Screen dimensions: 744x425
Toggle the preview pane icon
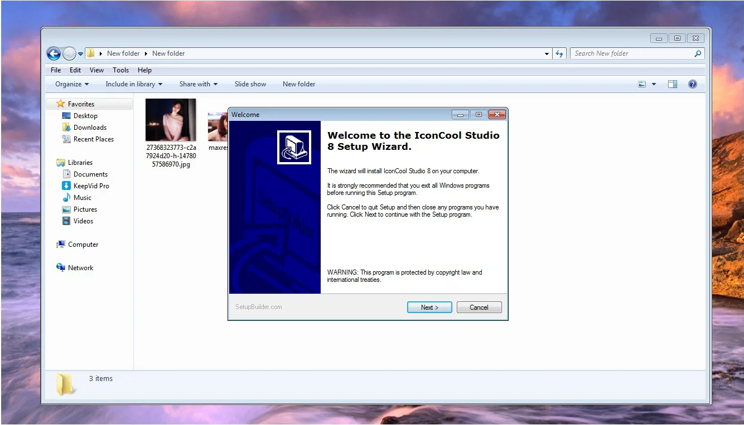pos(673,84)
